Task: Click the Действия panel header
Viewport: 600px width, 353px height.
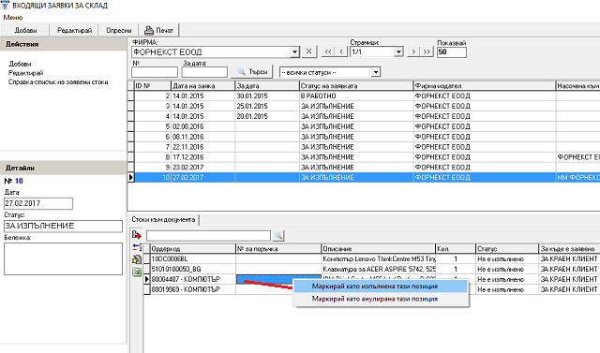Action: click(x=63, y=44)
